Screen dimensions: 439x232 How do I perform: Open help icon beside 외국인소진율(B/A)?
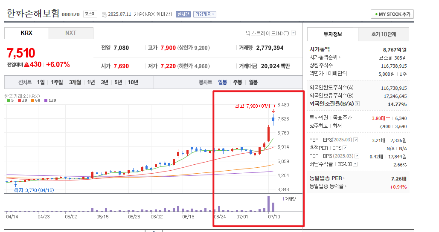357,104
